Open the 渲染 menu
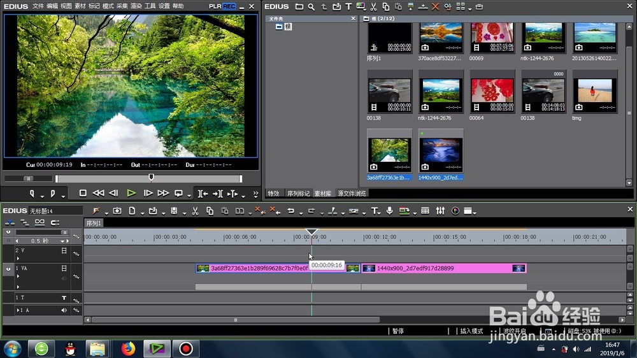The width and height of the screenshot is (637, 358). click(x=136, y=6)
